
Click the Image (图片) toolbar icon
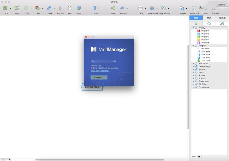[x=79, y=8]
